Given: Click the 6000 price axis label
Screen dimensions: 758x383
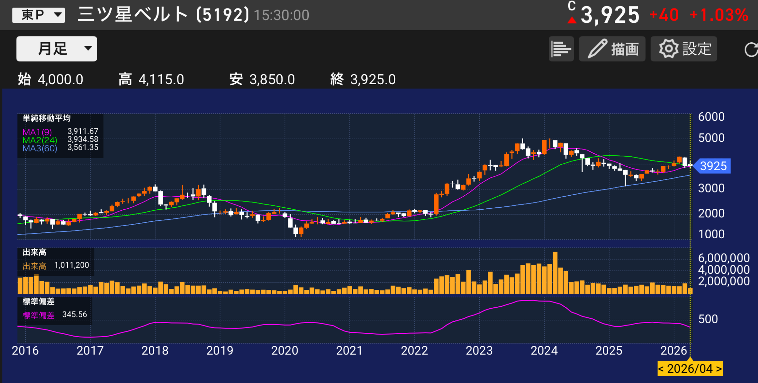Looking at the screenshot, I should pyautogui.click(x=711, y=117).
